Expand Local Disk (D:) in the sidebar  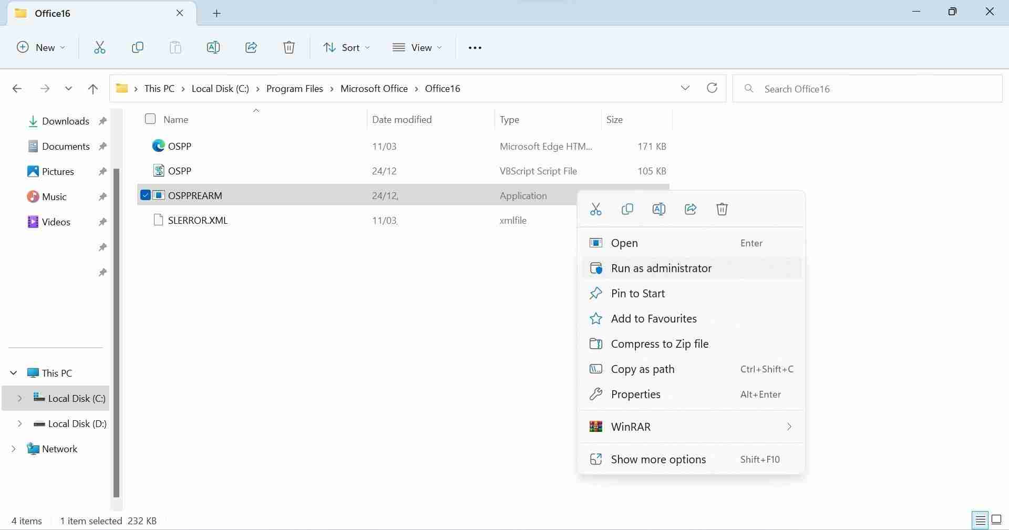(20, 424)
